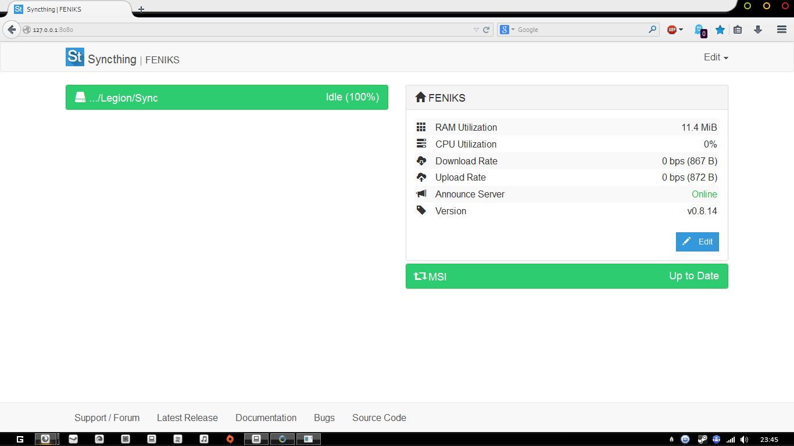The height and width of the screenshot is (446, 794).
Task: Show bookmarks list icon
Action: (x=738, y=30)
